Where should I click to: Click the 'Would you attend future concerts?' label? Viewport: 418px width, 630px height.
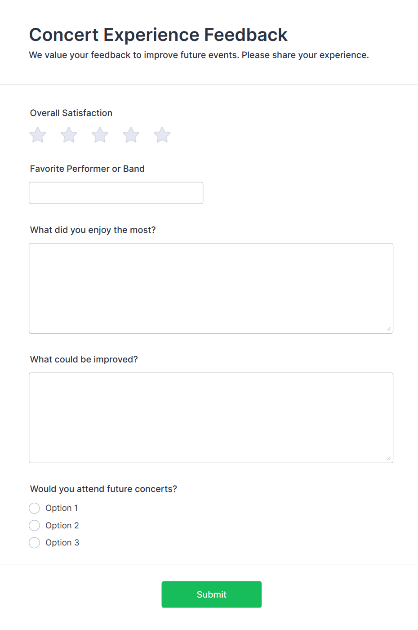(103, 489)
